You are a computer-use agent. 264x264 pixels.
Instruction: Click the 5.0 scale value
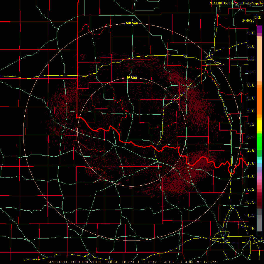(251, 111)
